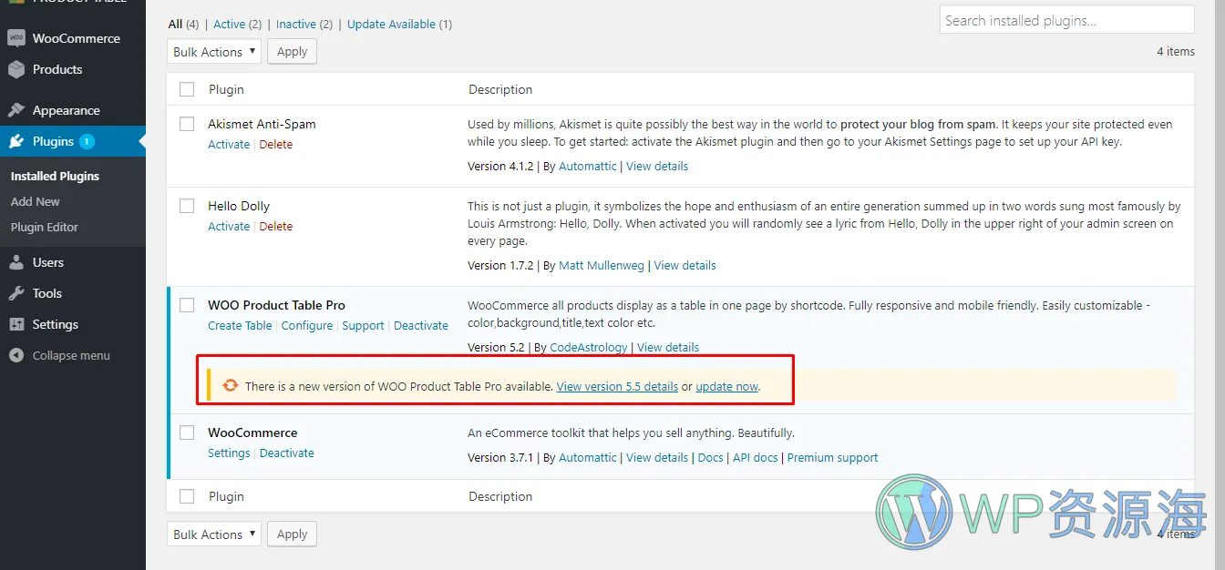The image size is (1225, 570).
Task: Open the bottom Bulk Actions dropdown
Action: point(214,534)
